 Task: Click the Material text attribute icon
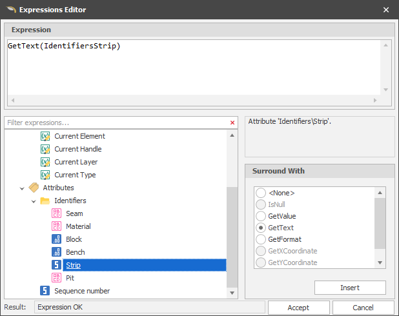click(57, 226)
